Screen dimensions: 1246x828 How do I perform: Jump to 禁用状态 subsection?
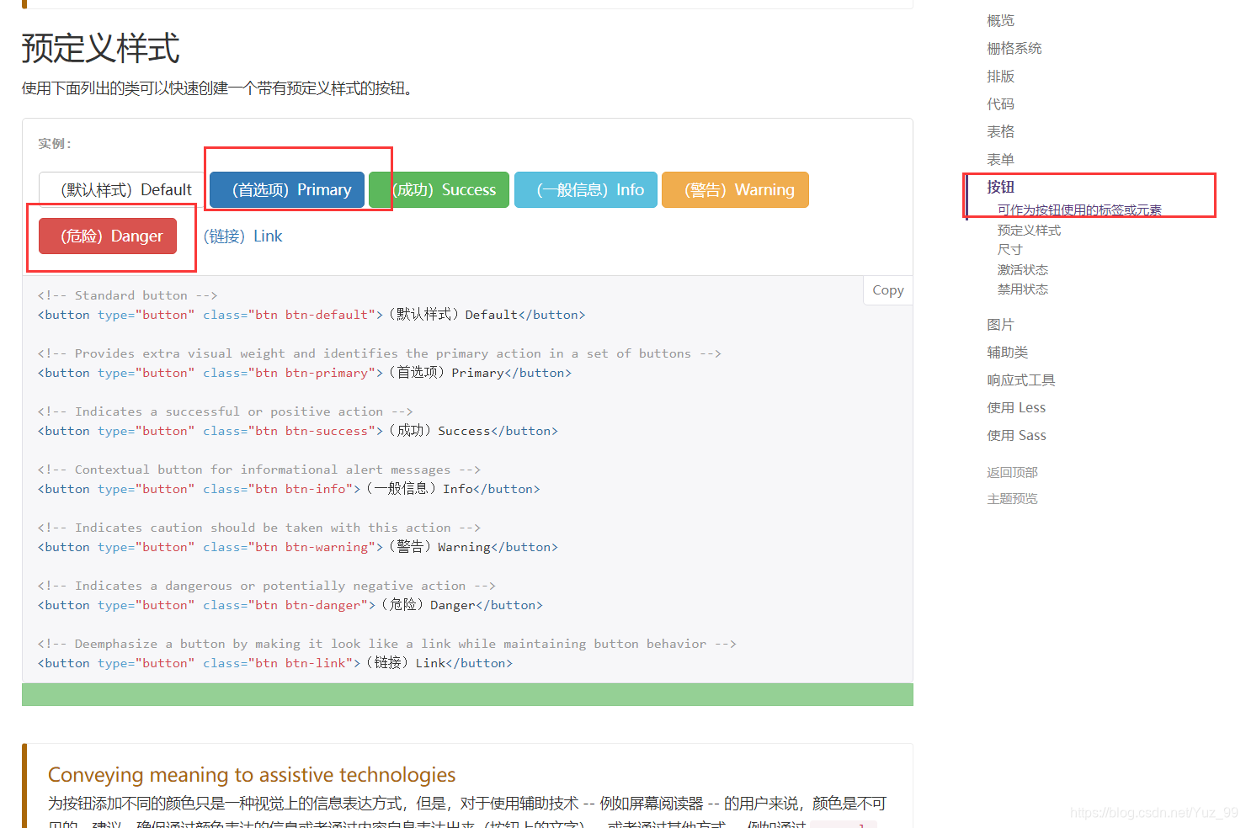pos(1022,289)
